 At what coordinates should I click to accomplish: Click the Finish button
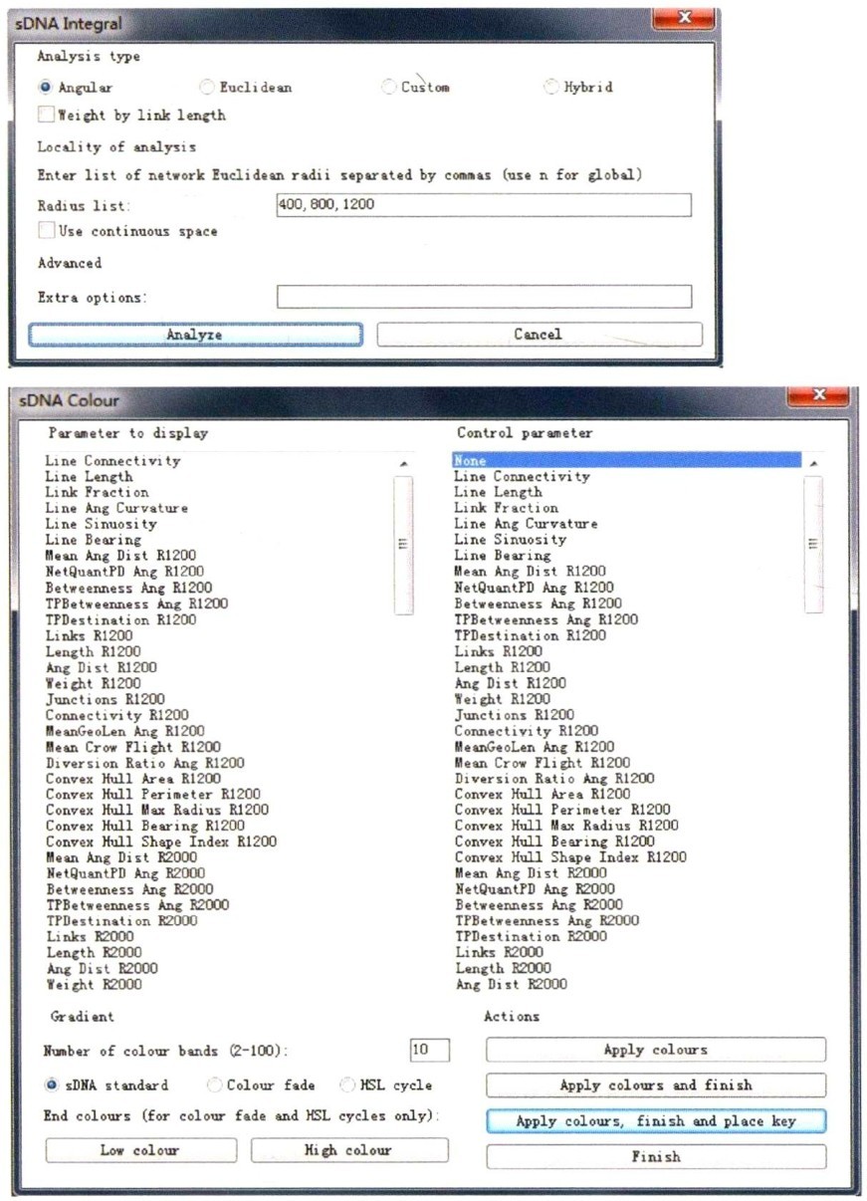pyautogui.click(x=656, y=1157)
